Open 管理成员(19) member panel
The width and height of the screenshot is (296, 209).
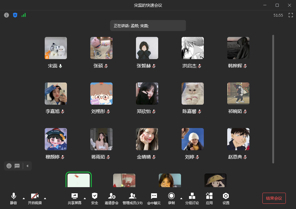(133, 199)
